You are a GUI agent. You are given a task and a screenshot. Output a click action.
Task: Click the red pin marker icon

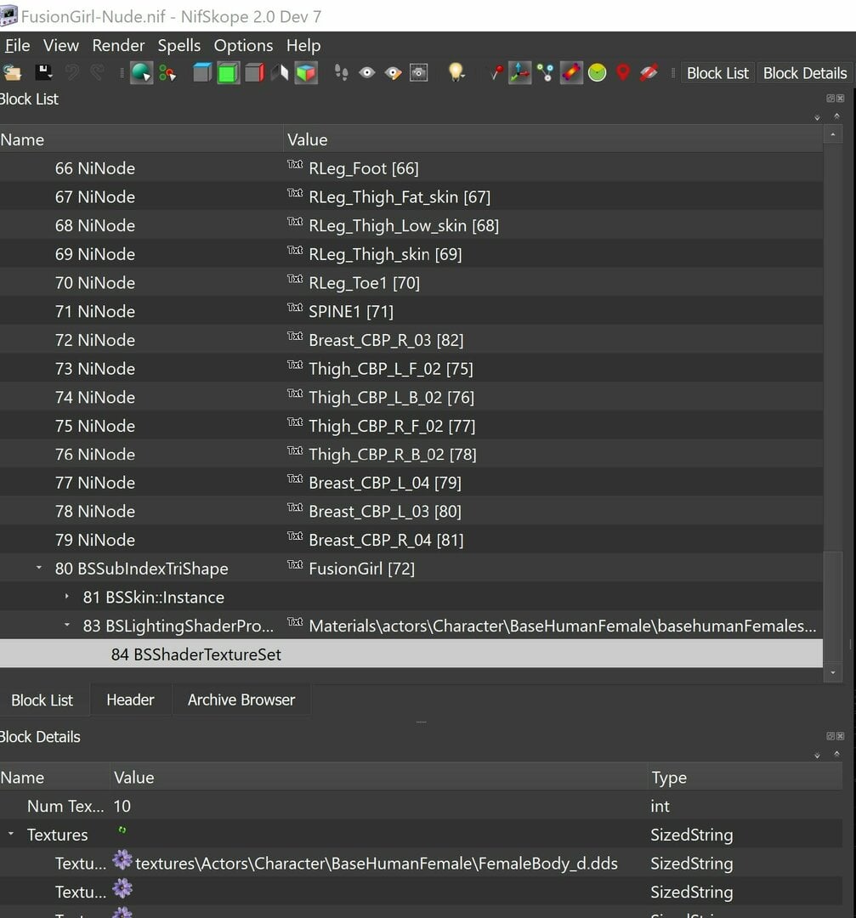[x=496, y=72]
